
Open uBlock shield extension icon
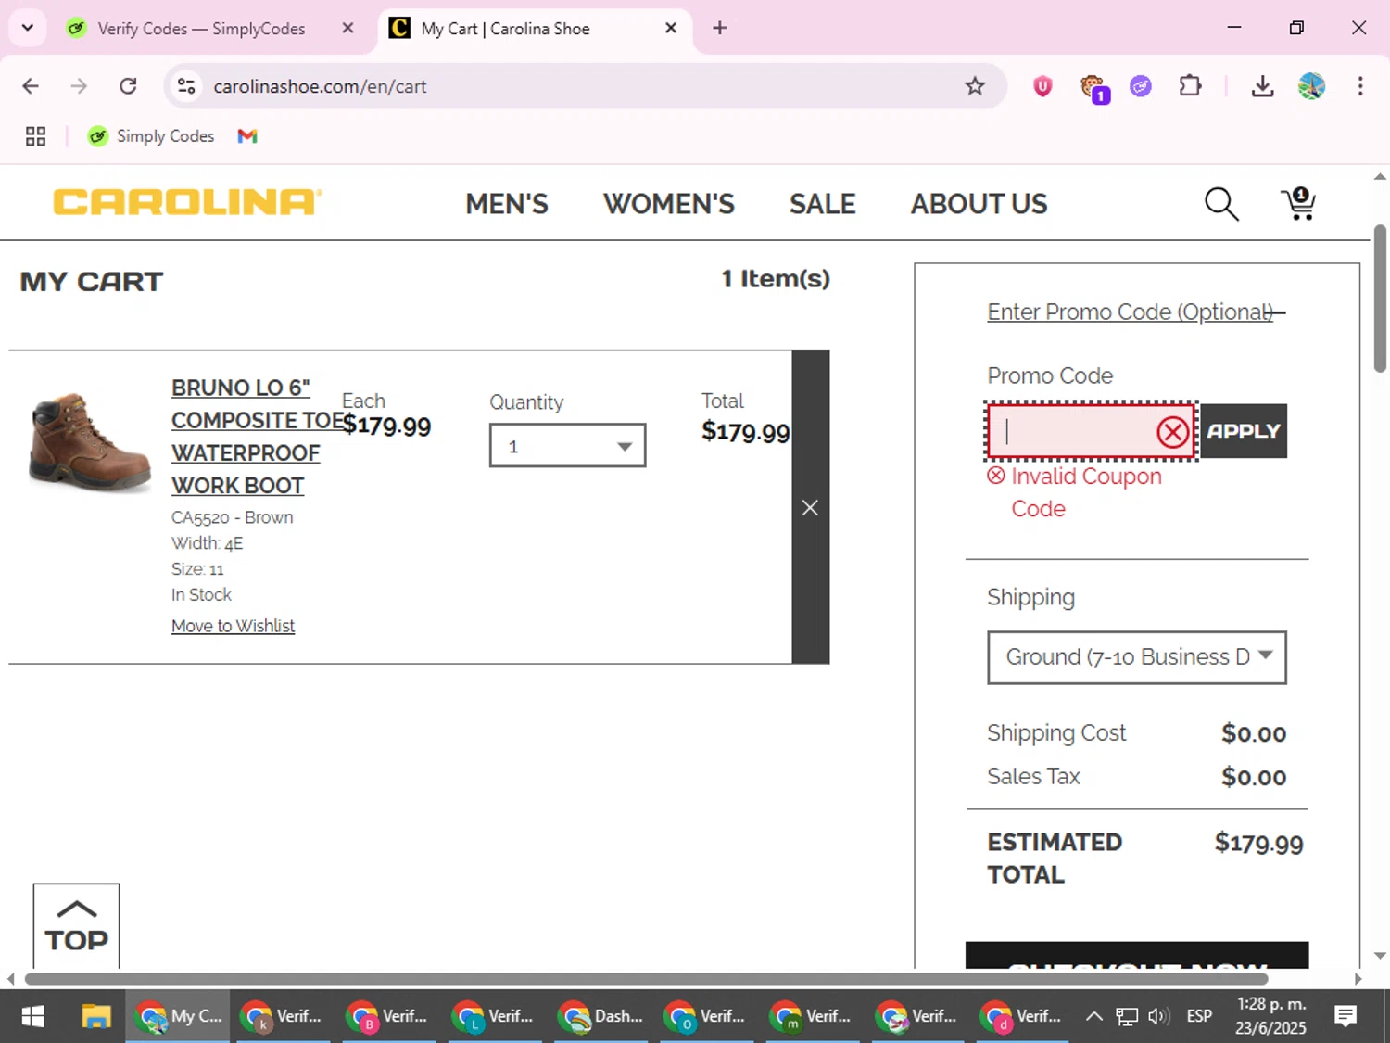pos(1042,86)
